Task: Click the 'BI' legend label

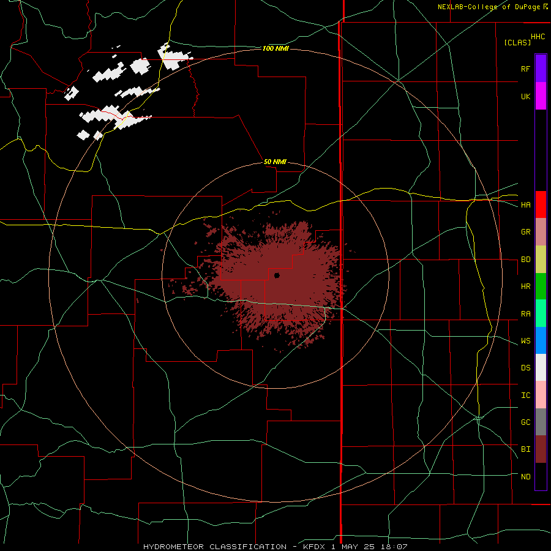Action: click(525, 449)
